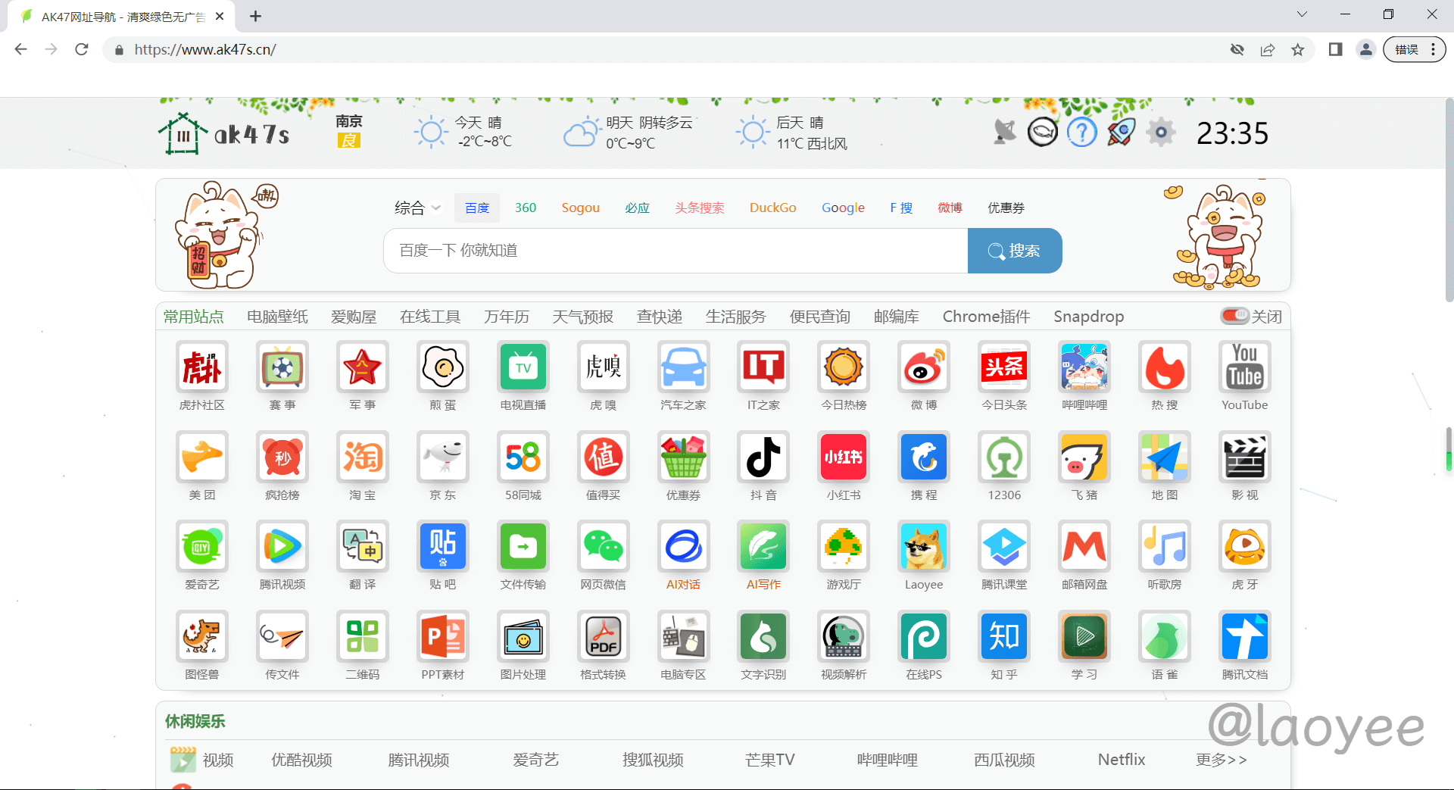Image resolution: width=1454 pixels, height=790 pixels.
Task: Open the Weibo (微博) site icon
Action: (x=924, y=367)
